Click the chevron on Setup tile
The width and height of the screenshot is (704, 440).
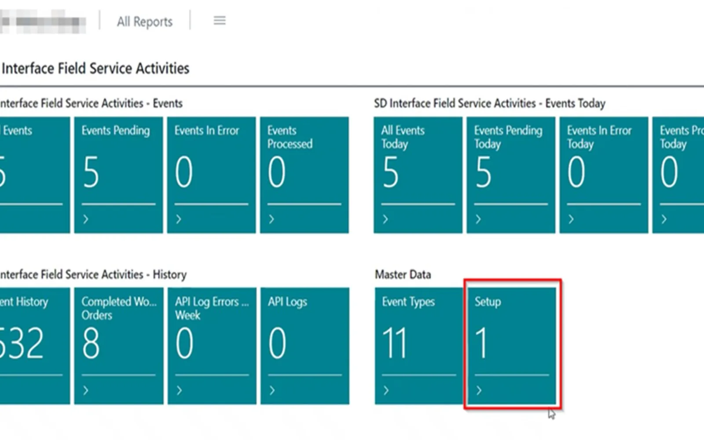coord(479,390)
